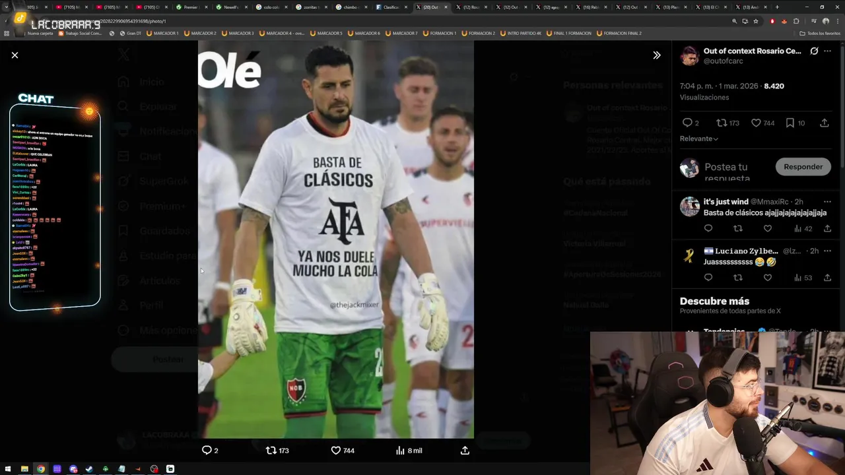The height and width of the screenshot is (475, 845).
Task: Bookmark this page with the star icon
Action: (756, 21)
